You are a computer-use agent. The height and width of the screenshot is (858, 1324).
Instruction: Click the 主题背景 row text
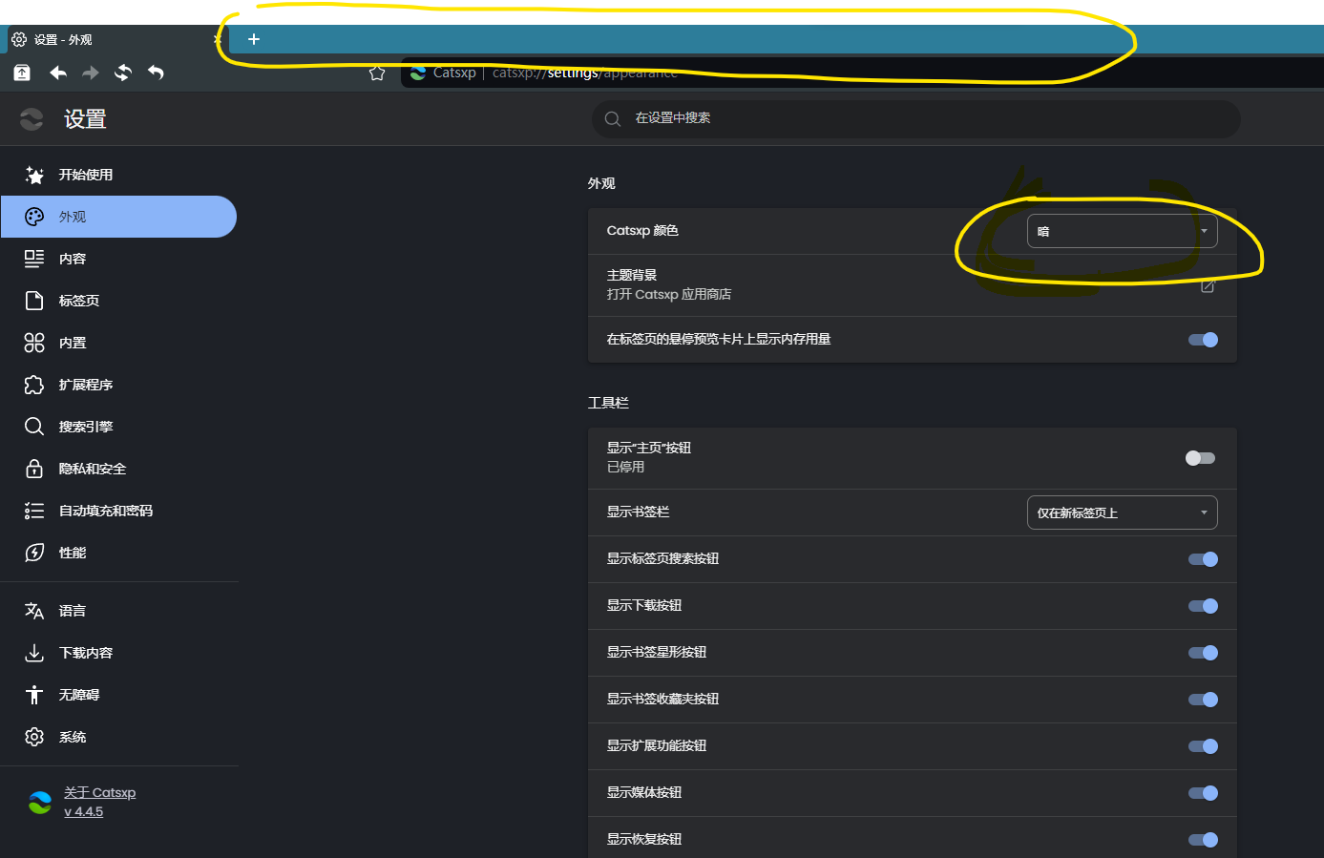pos(632,275)
